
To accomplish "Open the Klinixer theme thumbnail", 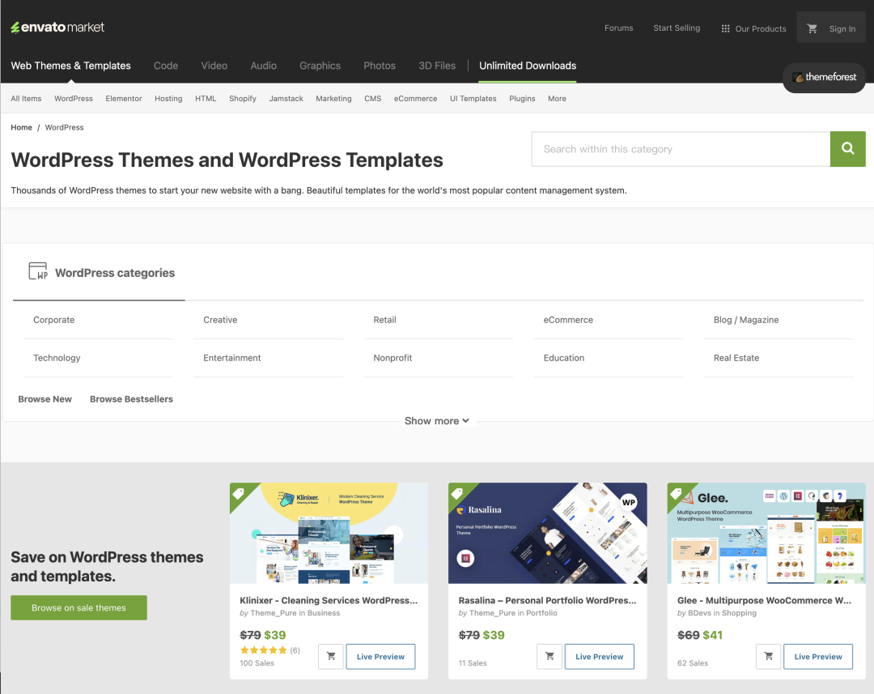I will tap(329, 534).
